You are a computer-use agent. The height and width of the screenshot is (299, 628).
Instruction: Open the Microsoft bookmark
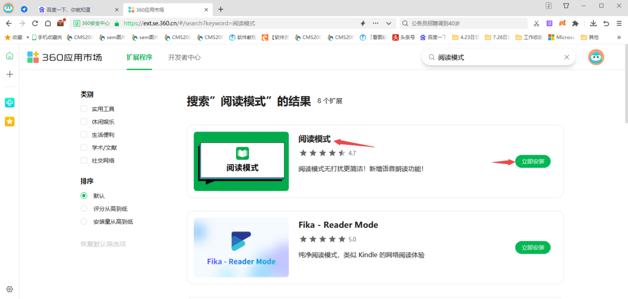(561, 37)
